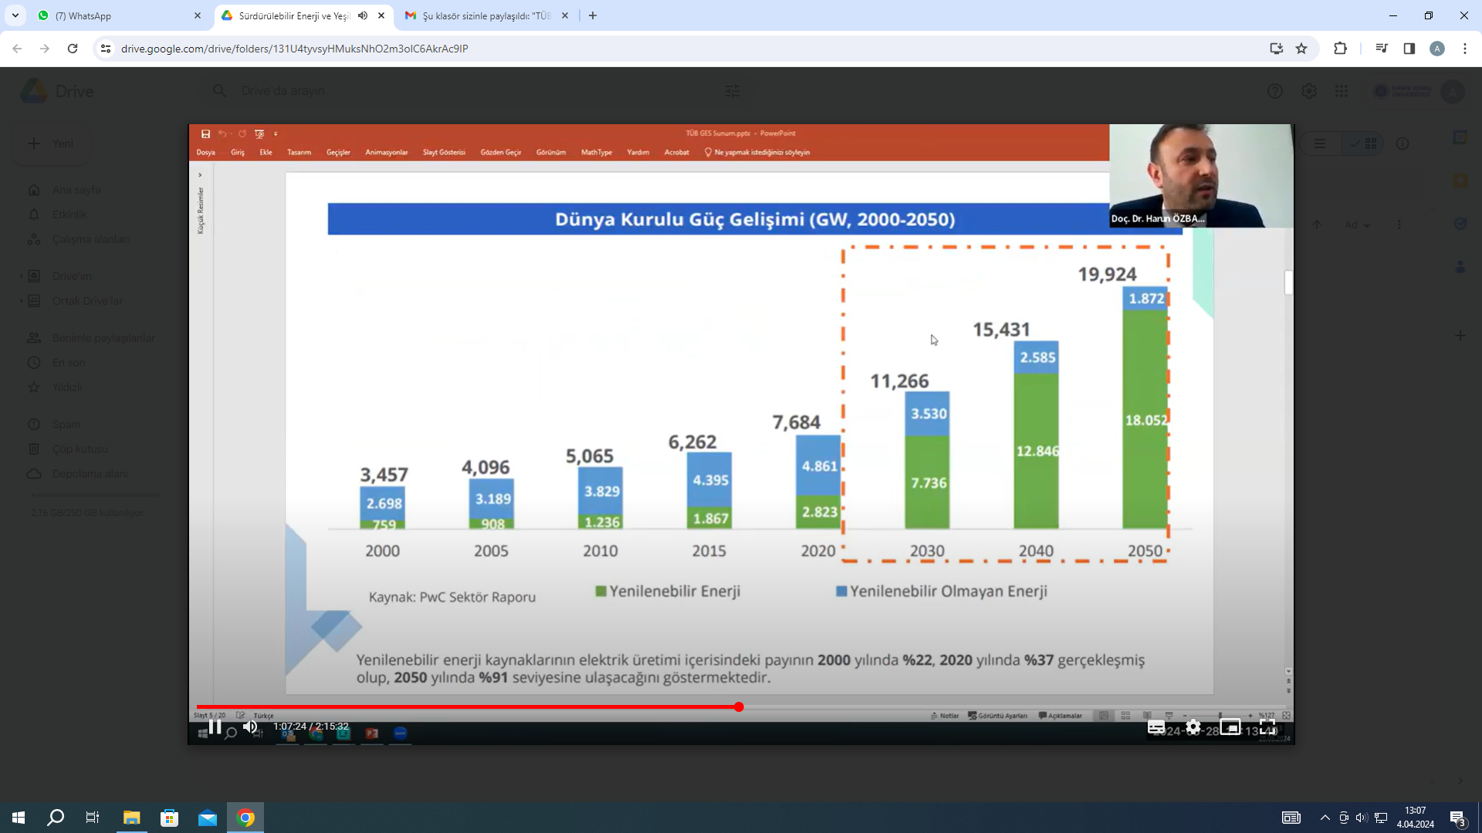
Task: Enter full screen video mode
Action: pyautogui.click(x=1267, y=727)
